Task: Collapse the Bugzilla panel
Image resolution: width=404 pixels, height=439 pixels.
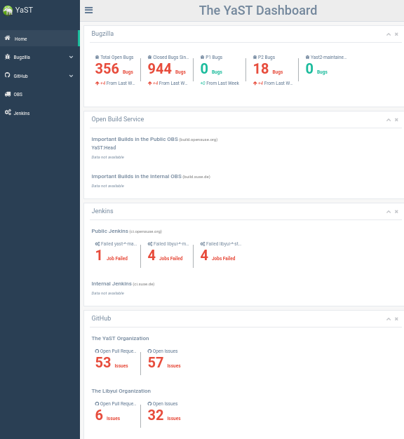Action: pos(389,34)
